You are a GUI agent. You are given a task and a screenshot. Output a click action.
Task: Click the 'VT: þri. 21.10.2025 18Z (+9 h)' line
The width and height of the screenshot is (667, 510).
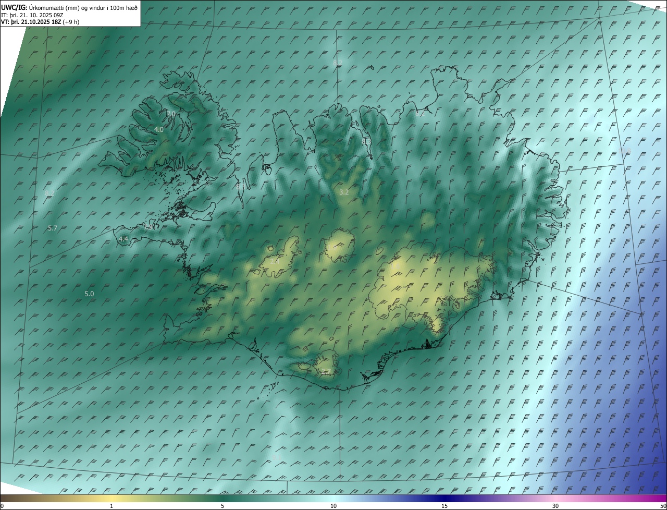pos(40,22)
